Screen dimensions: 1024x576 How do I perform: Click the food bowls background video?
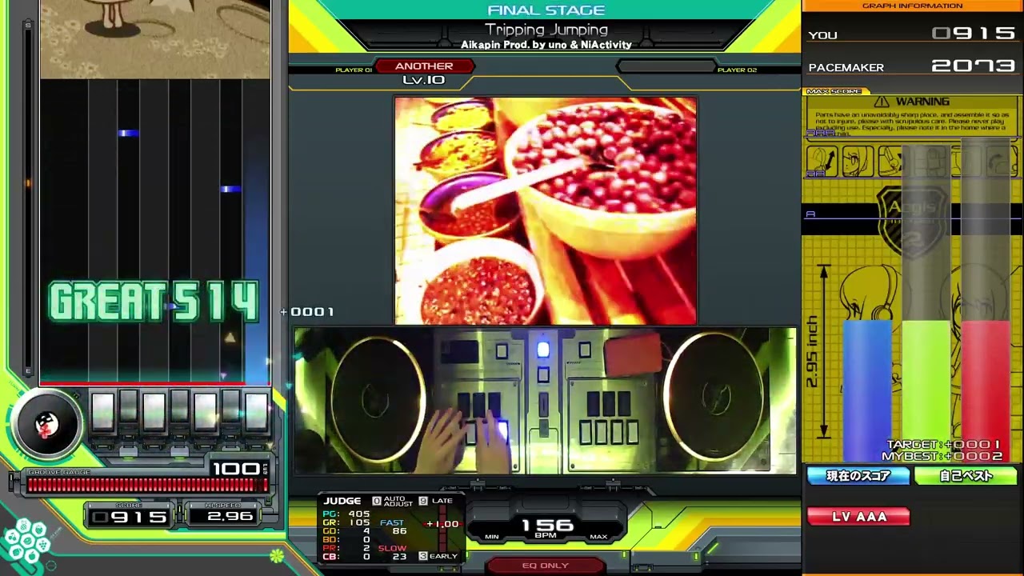546,211
